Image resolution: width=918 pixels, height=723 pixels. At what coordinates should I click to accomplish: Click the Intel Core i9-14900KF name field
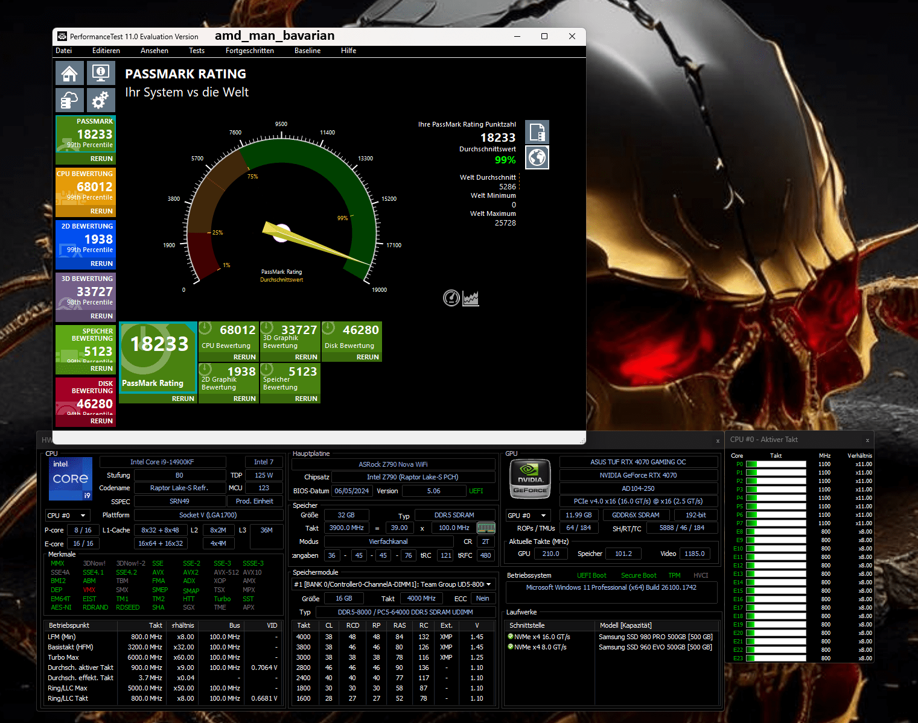click(x=162, y=462)
